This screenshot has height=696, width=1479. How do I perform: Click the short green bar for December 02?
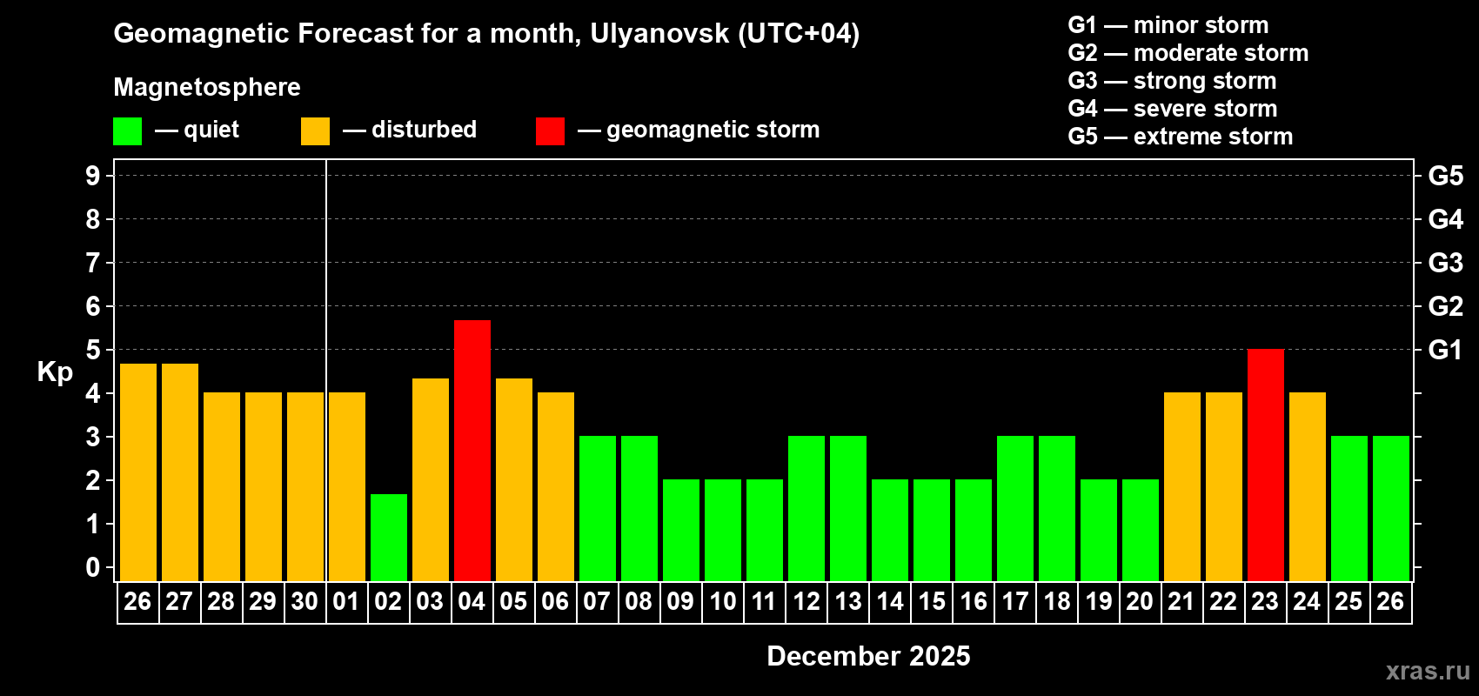tap(389, 538)
